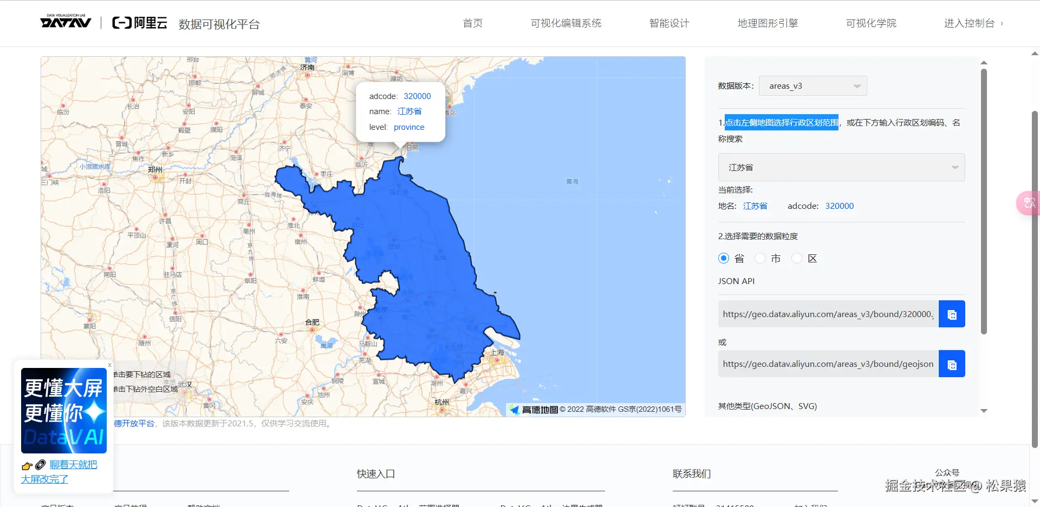Go to the 首页 nav item
This screenshot has height=507, width=1040.
(x=473, y=23)
